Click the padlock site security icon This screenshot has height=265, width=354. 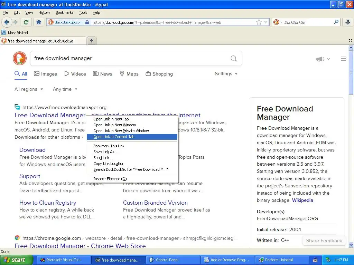click(x=87, y=22)
